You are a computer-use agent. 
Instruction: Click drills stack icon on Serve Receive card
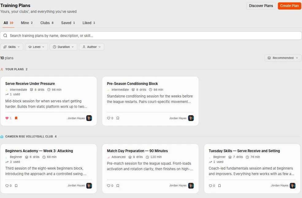32,90
